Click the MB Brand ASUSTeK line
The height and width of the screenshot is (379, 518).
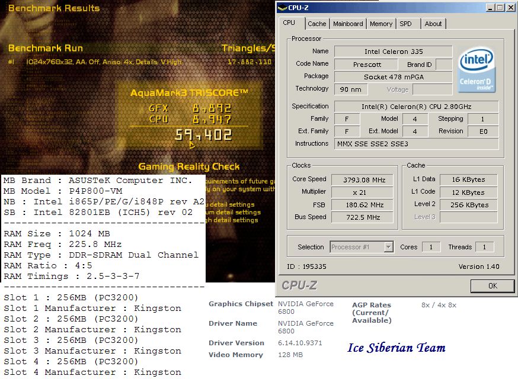pyautogui.click(x=98, y=181)
